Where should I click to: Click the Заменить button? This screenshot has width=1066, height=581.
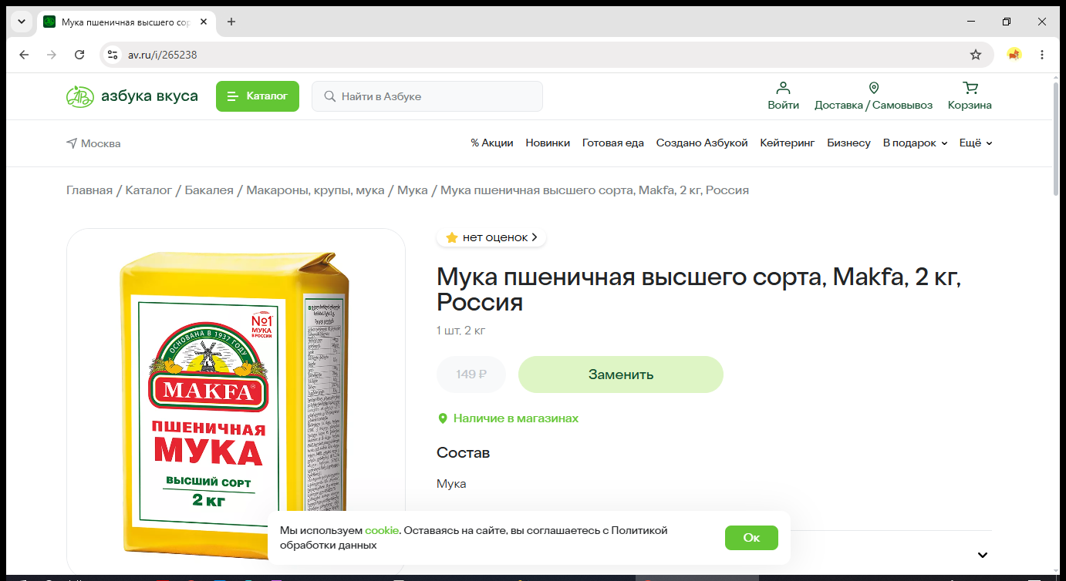(x=621, y=374)
